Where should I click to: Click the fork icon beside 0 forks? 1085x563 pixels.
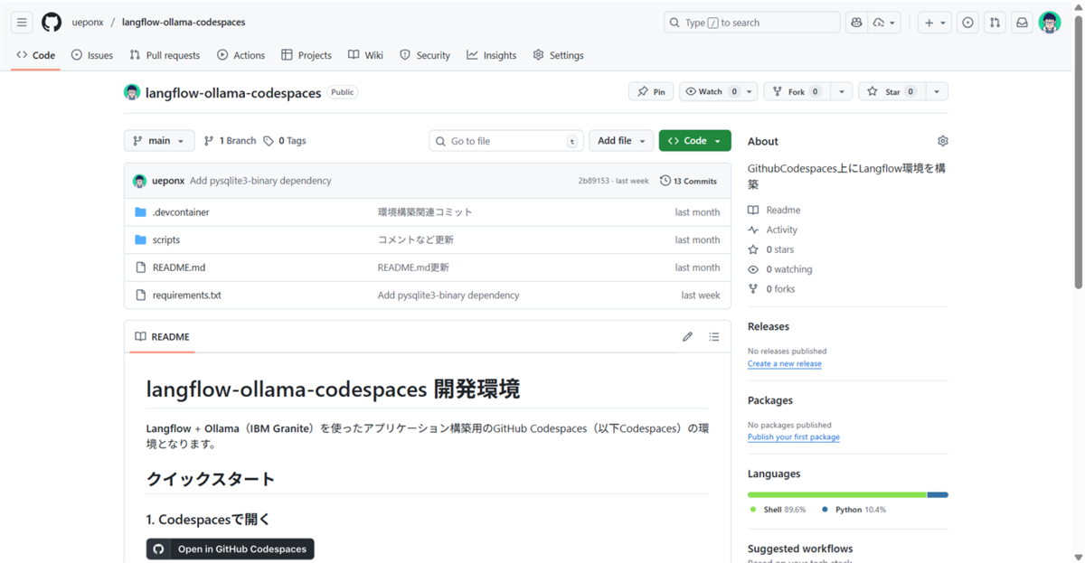[753, 289]
